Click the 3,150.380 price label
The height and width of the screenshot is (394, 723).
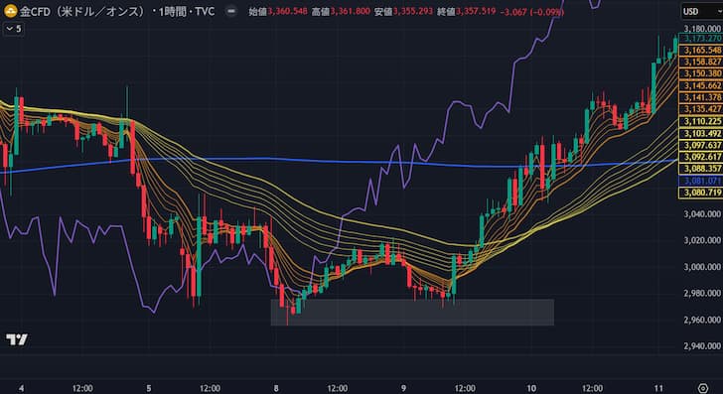click(701, 73)
